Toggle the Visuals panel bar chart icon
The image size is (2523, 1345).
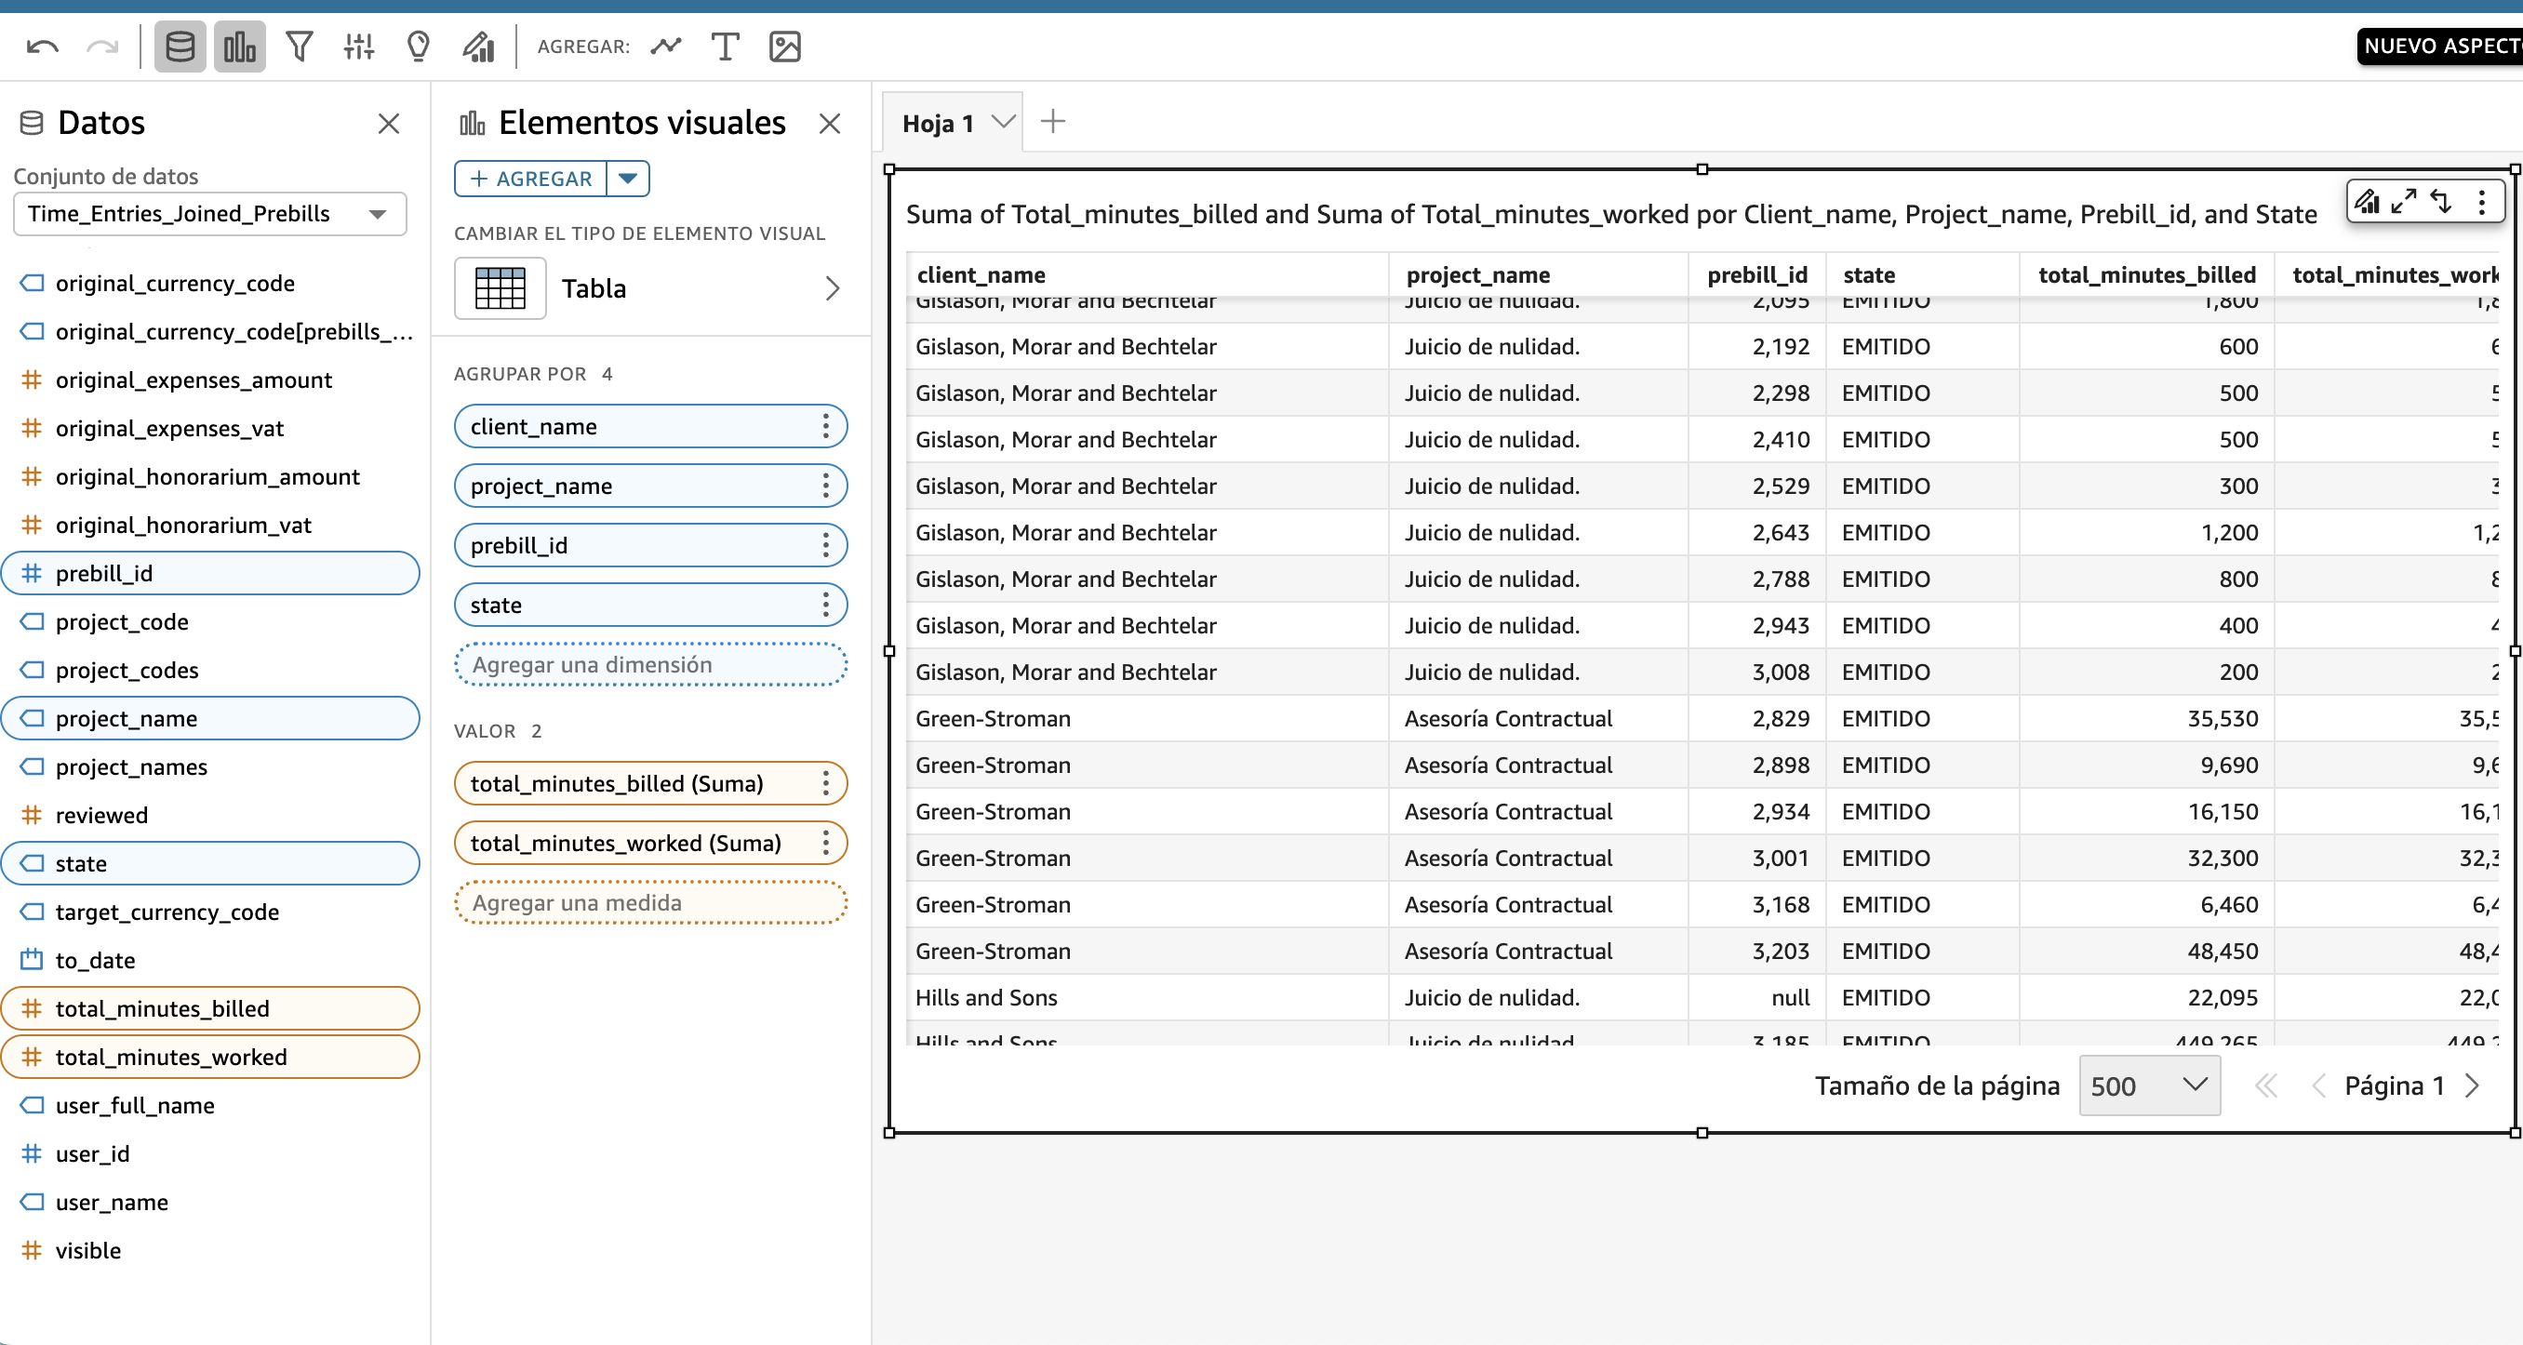coord(240,46)
